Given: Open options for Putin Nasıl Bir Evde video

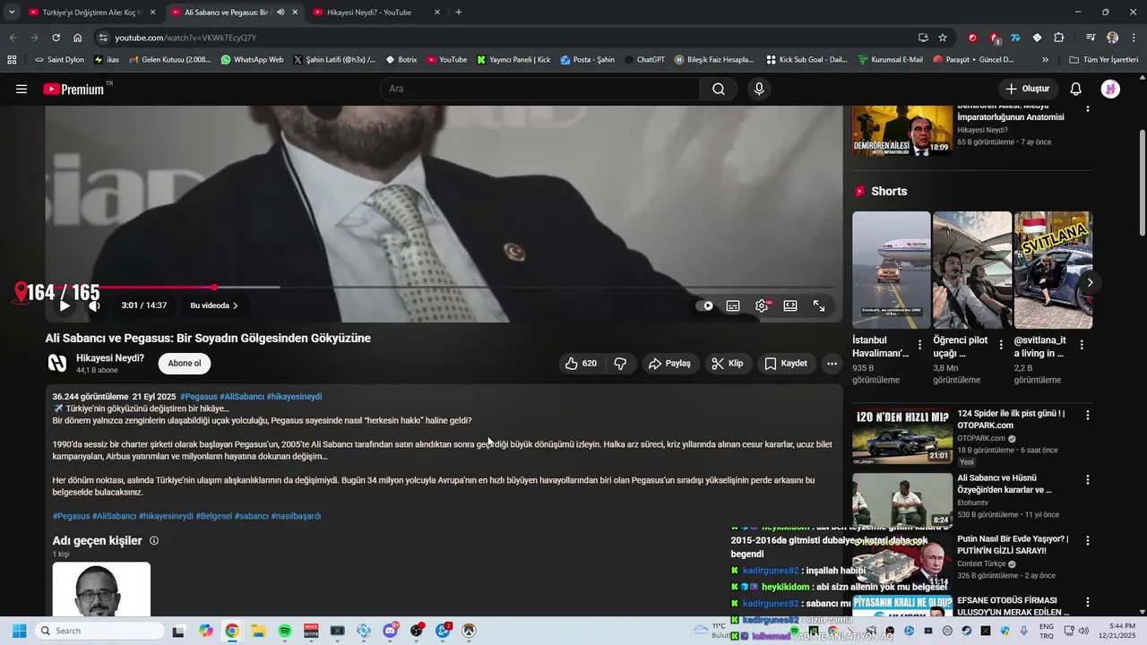Looking at the screenshot, I should point(1088,540).
